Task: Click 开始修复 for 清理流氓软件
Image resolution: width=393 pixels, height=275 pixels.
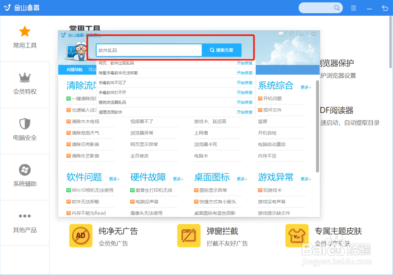Action: point(245,112)
